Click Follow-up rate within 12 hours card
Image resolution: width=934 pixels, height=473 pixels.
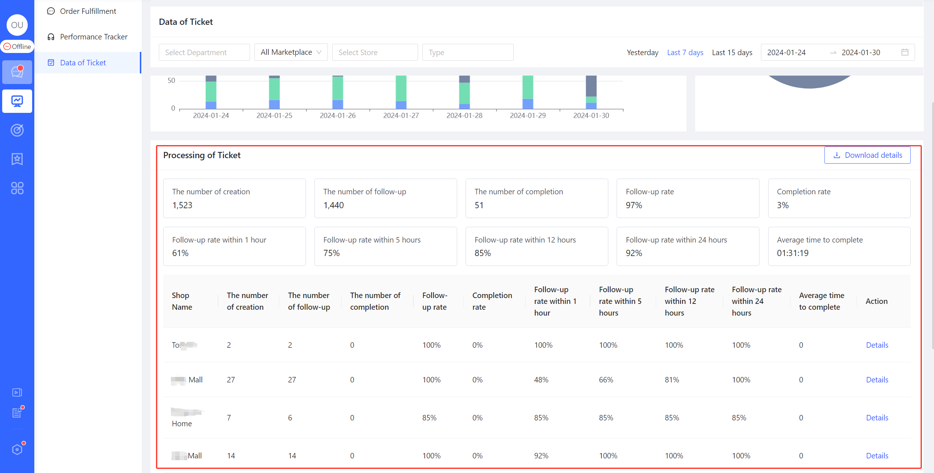pos(537,247)
